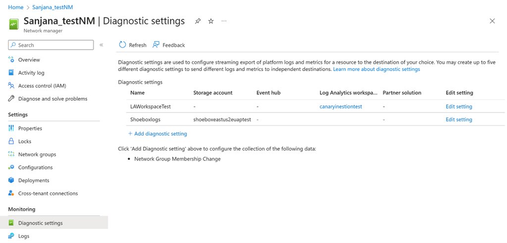Click the Feedback person icon
507x243 pixels.
156,45
